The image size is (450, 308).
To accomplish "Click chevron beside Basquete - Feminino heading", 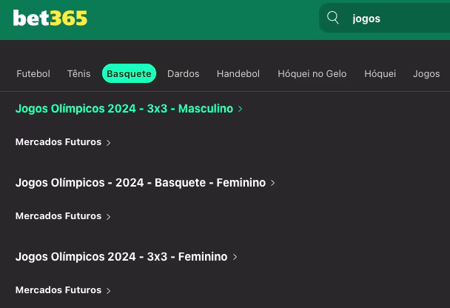I will [272, 183].
